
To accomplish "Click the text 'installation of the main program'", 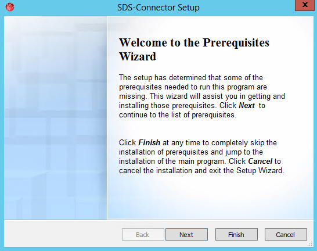I will 172,162.
